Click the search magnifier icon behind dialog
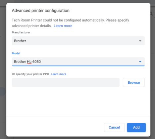The width and height of the screenshot is (155, 139). [152, 14]
